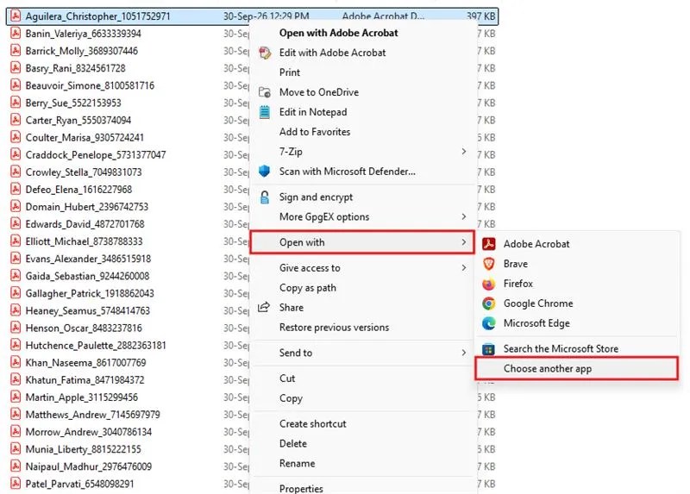Click the Brave browser lion icon
This screenshot has height=494, width=690.
[488, 264]
